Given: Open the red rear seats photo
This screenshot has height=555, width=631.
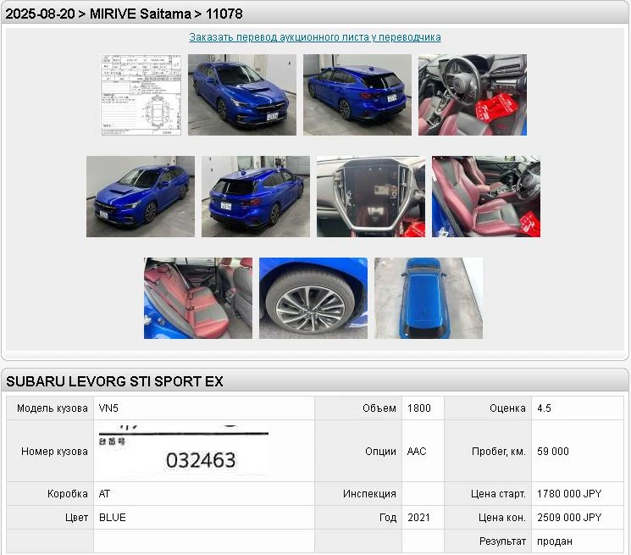Looking at the screenshot, I should pos(198,298).
